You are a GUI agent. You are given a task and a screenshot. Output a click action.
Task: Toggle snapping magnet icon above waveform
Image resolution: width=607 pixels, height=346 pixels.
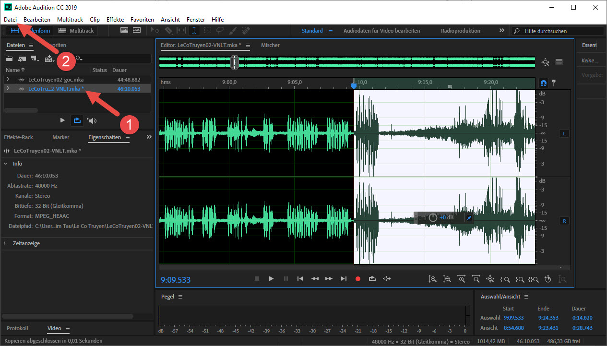coord(544,83)
